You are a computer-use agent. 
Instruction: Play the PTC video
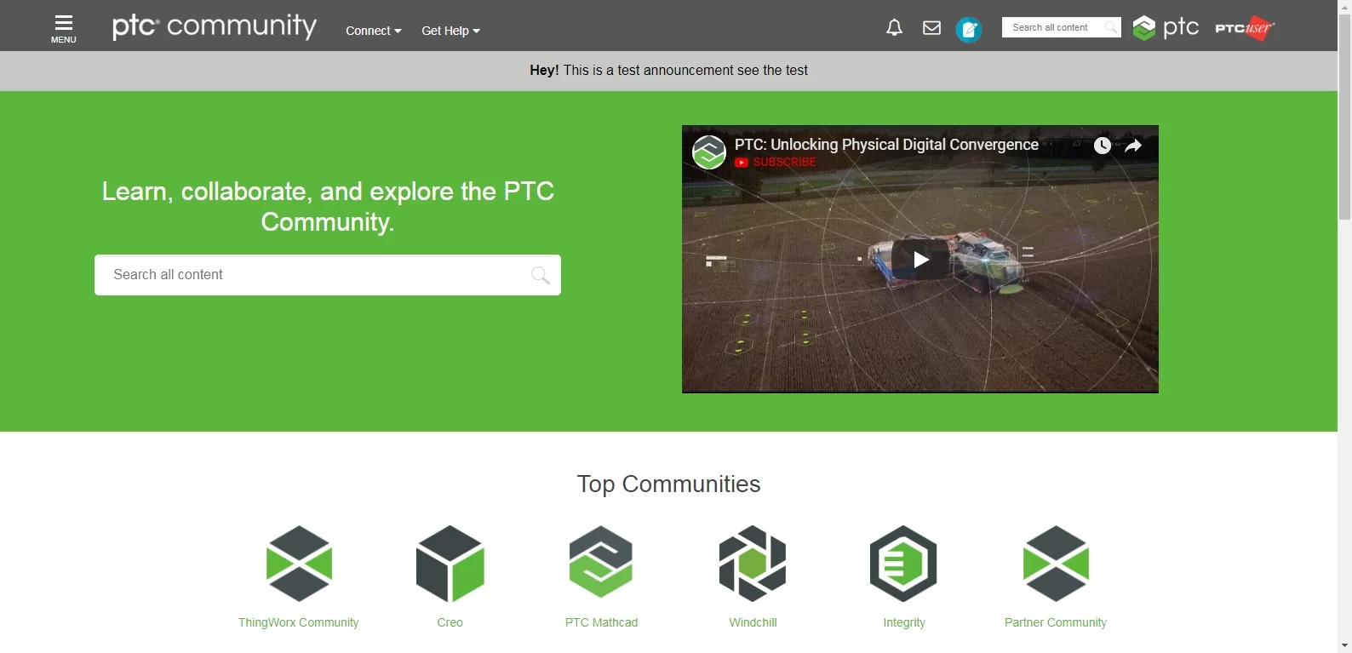[920, 259]
